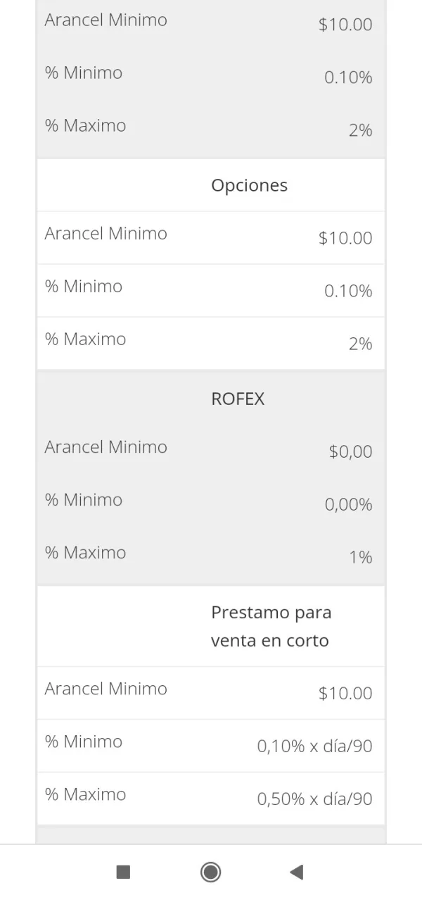This screenshot has width=422, height=900.
Task: Tap the $10.00 value under Opciones
Action: point(345,238)
